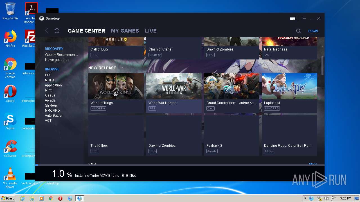This screenshot has height=202, width=360.
Task: Open Laplace M thumbnail
Action: pos(289,86)
